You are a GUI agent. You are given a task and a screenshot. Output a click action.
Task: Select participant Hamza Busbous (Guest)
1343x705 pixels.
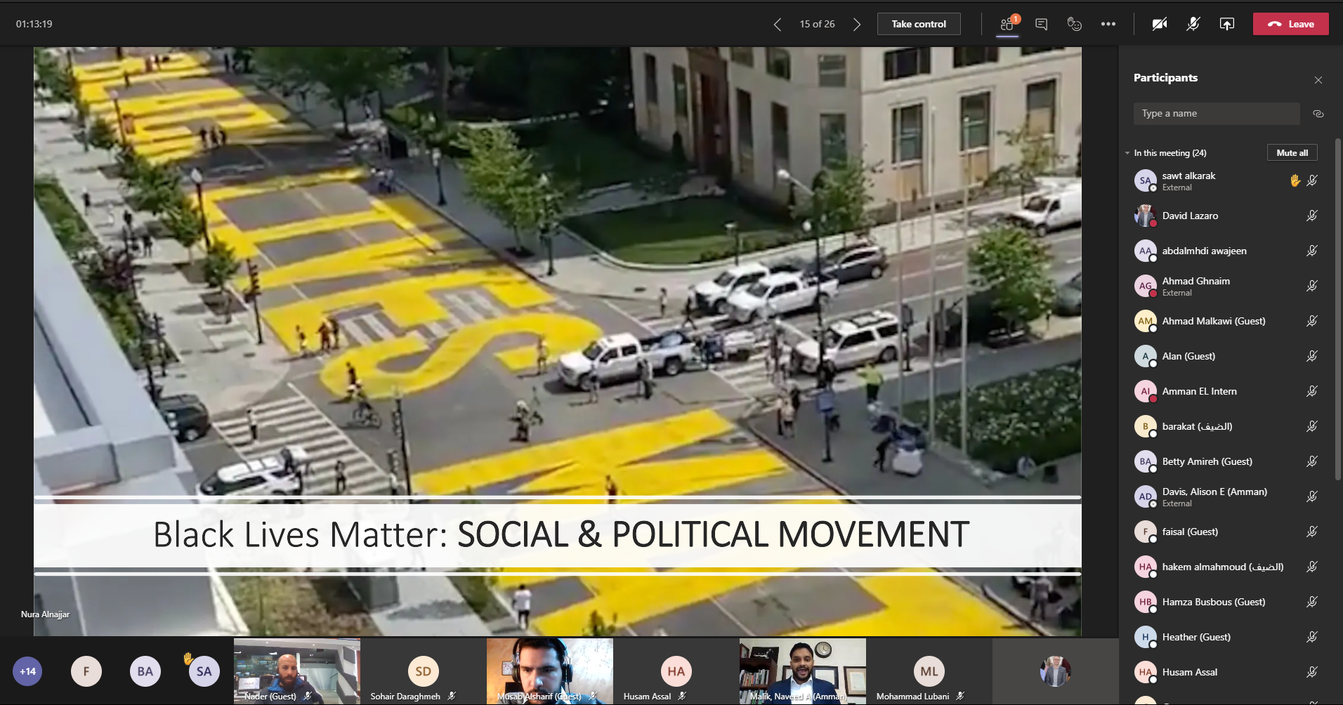[1226, 602]
